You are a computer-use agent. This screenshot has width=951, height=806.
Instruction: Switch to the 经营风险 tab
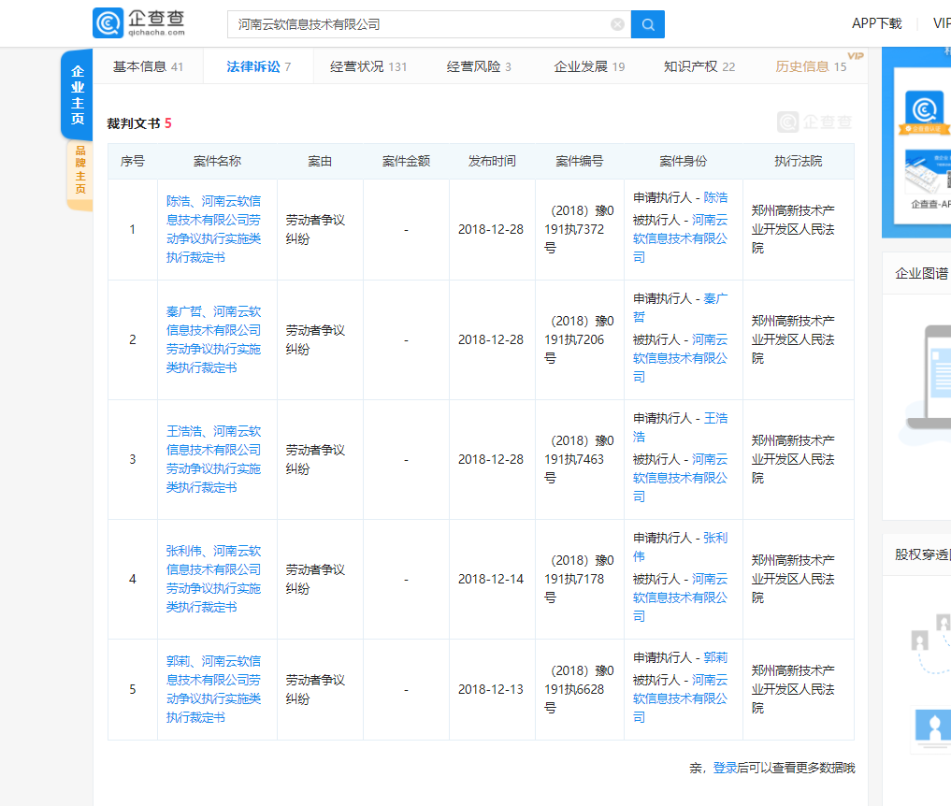tap(479, 66)
